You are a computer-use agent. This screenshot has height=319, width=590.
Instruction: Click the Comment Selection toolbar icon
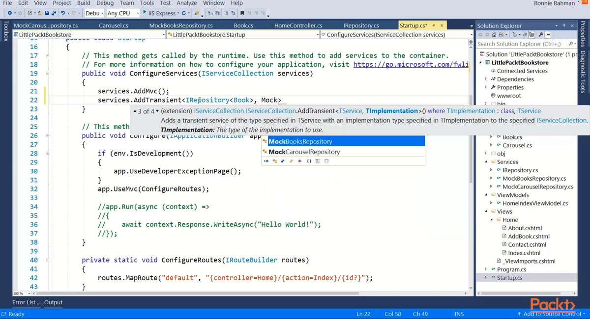[226, 13]
